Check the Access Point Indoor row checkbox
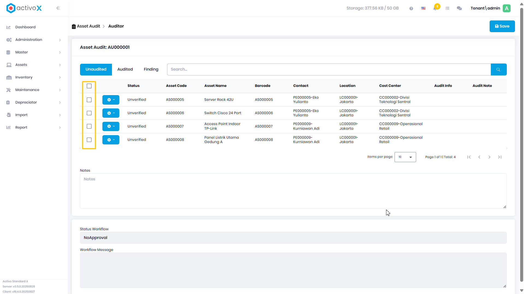Screen dimensions: 524x294 click(89, 126)
